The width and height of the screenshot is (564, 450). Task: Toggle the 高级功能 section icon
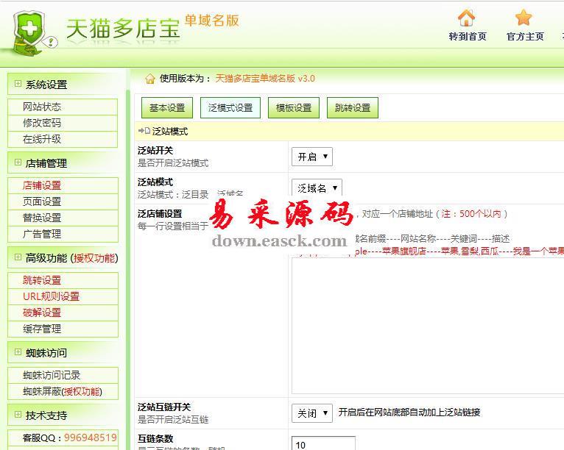click(x=18, y=257)
